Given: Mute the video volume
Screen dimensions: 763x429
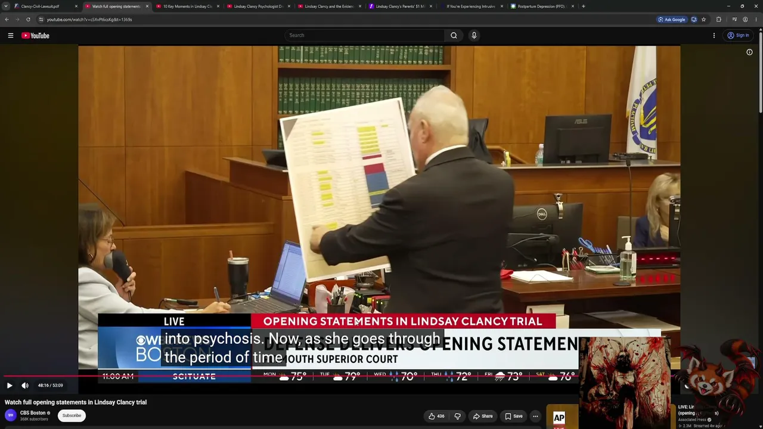Looking at the screenshot, I should [25, 386].
